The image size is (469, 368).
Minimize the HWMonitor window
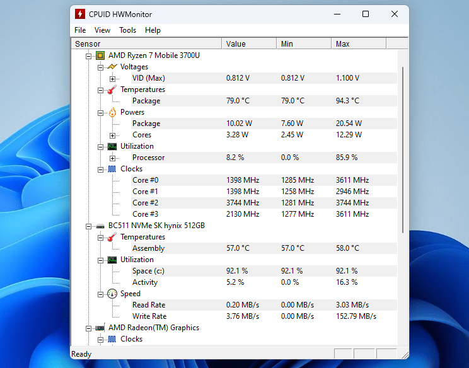tap(337, 14)
